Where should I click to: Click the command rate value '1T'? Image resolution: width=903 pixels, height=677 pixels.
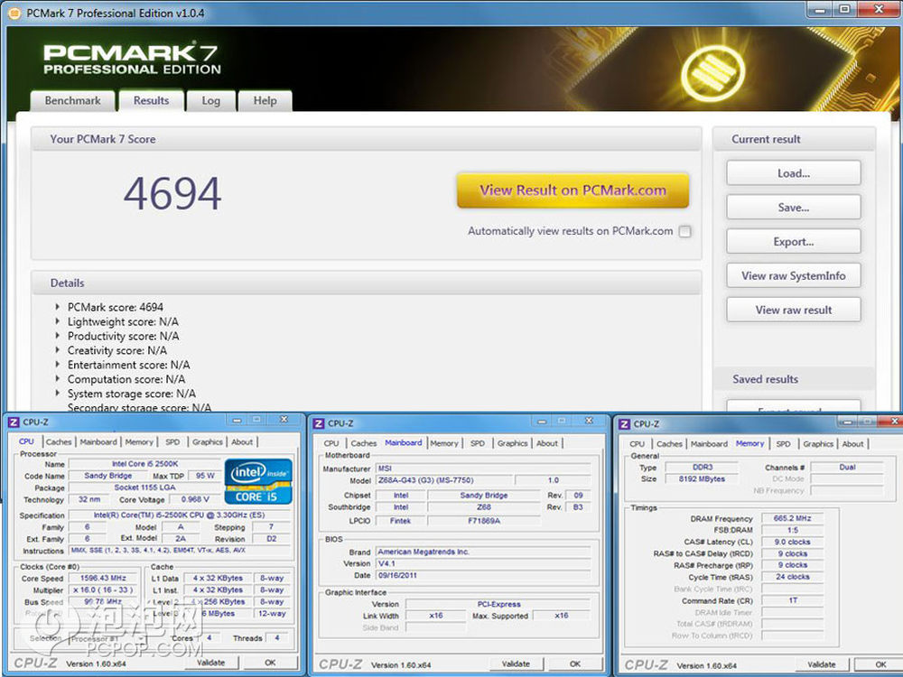[793, 600]
